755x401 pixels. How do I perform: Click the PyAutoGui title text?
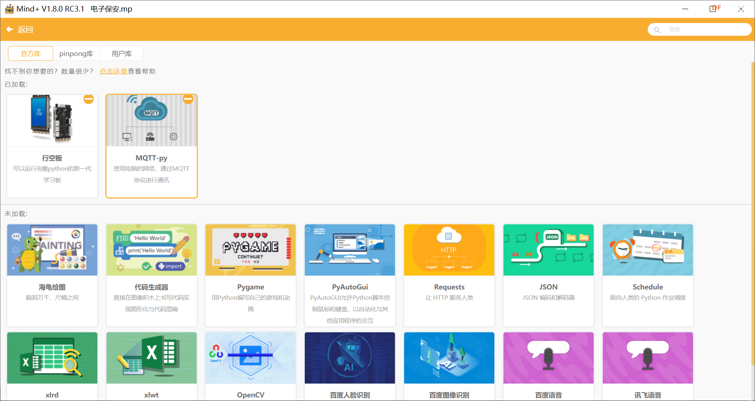point(350,287)
